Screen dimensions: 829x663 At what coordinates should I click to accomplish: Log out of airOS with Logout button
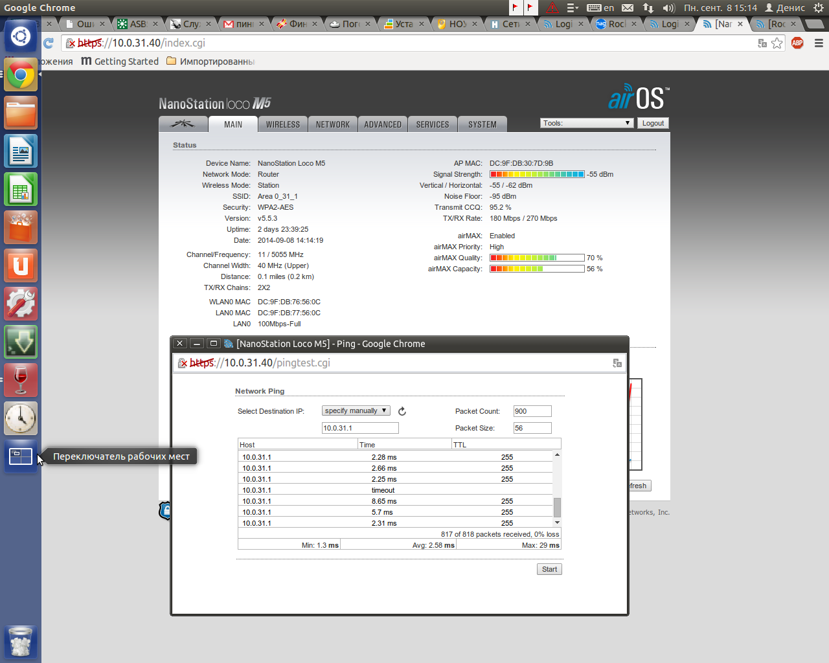(x=653, y=123)
